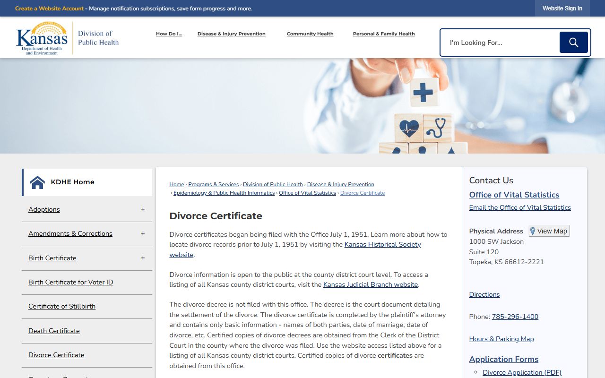
Task: Open Hours & Parking Map link
Action: click(x=501, y=339)
